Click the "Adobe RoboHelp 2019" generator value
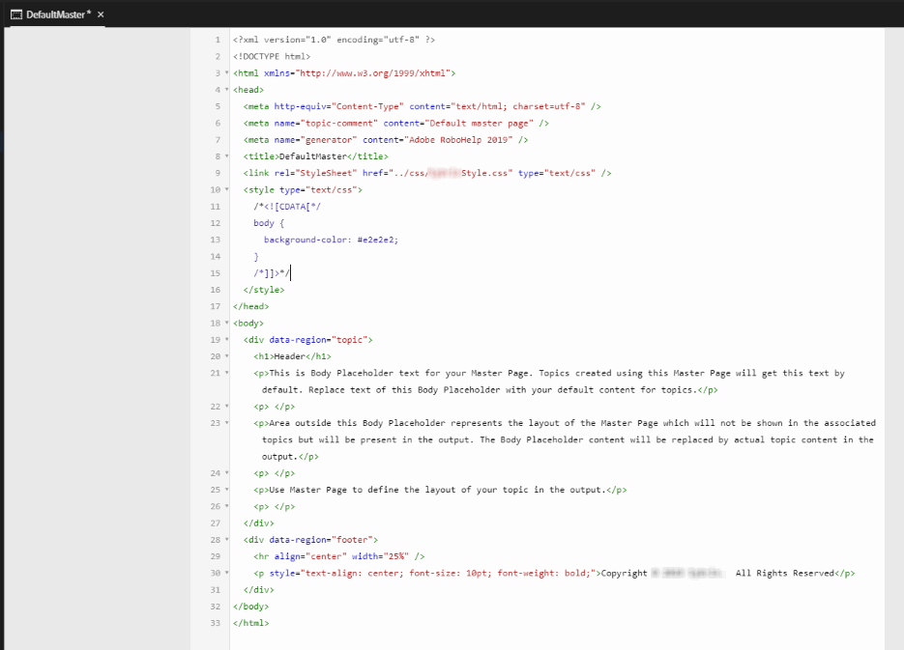904x650 pixels. coord(457,140)
